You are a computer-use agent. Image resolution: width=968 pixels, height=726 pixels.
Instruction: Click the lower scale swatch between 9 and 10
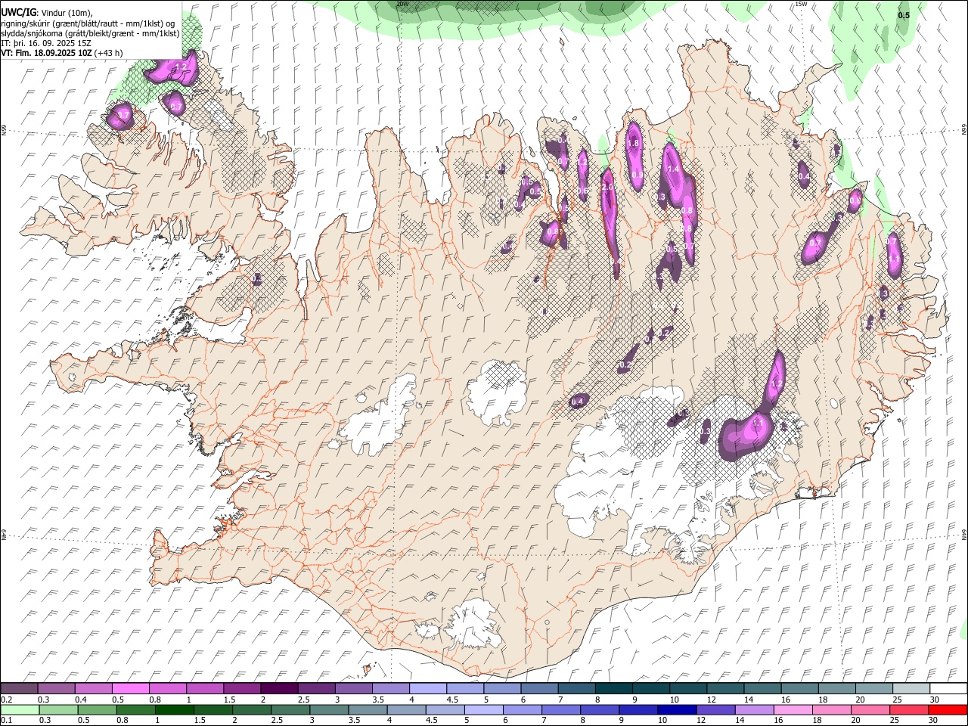[638, 709]
